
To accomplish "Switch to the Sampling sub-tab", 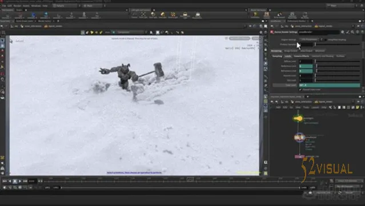I will [x=277, y=56].
